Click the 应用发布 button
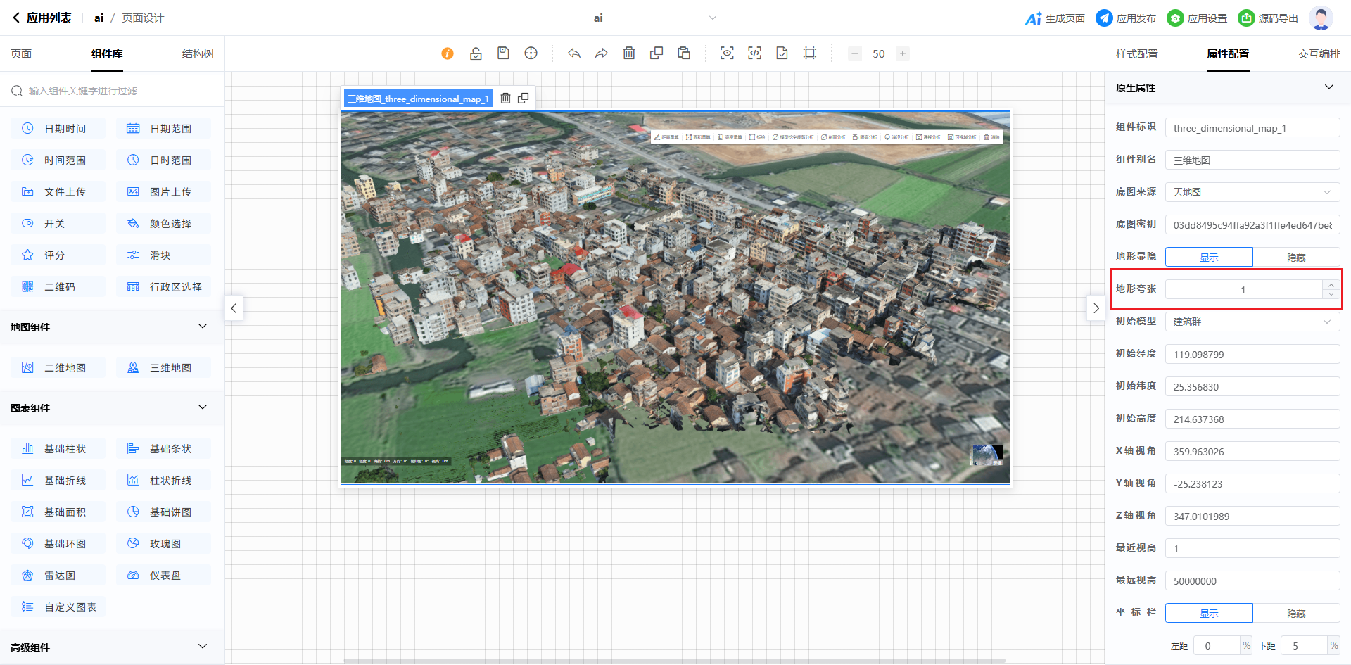 [x=1126, y=18]
